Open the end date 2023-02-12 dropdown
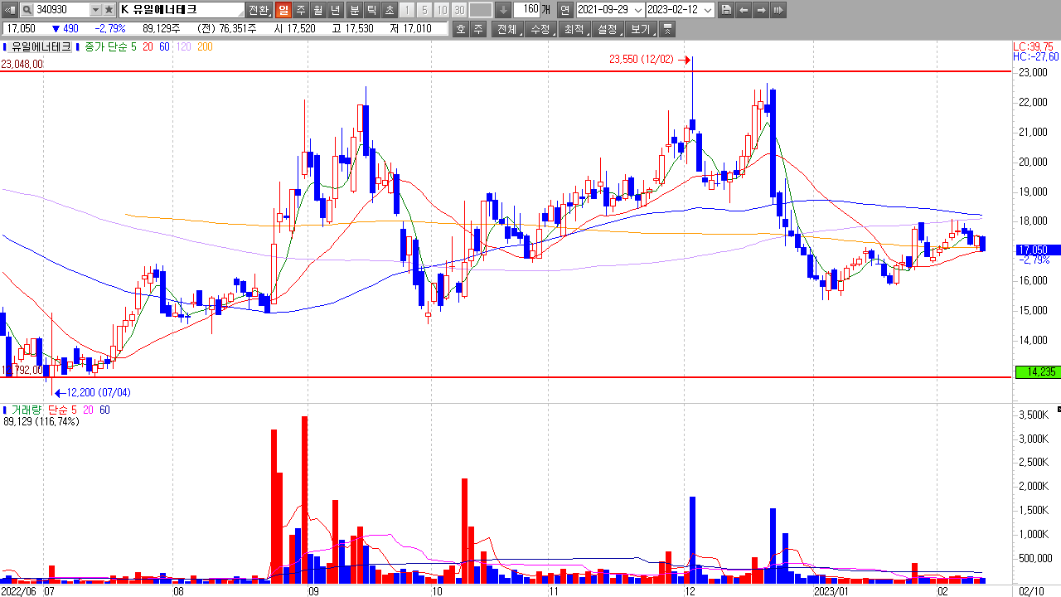The image size is (1061, 597). [x=707, y=10]
